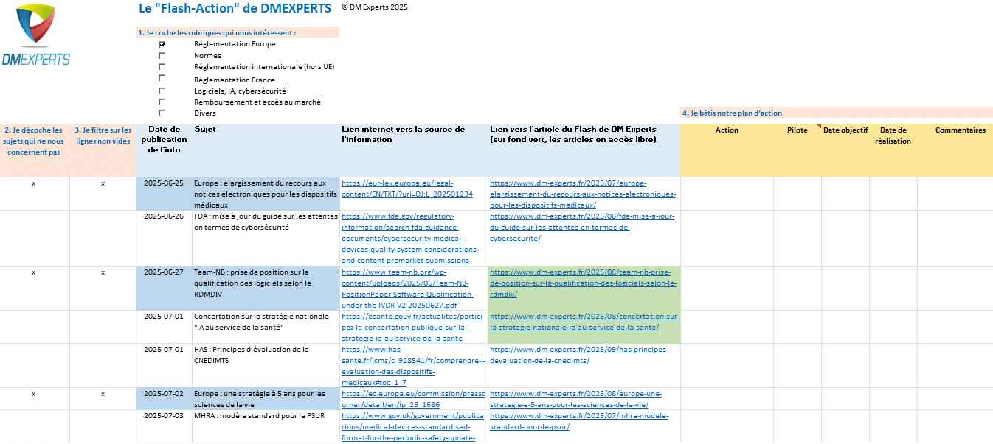Click the 2025-06-25 publication date cell
The image size is (993, 444).
(x=164, y=183)
